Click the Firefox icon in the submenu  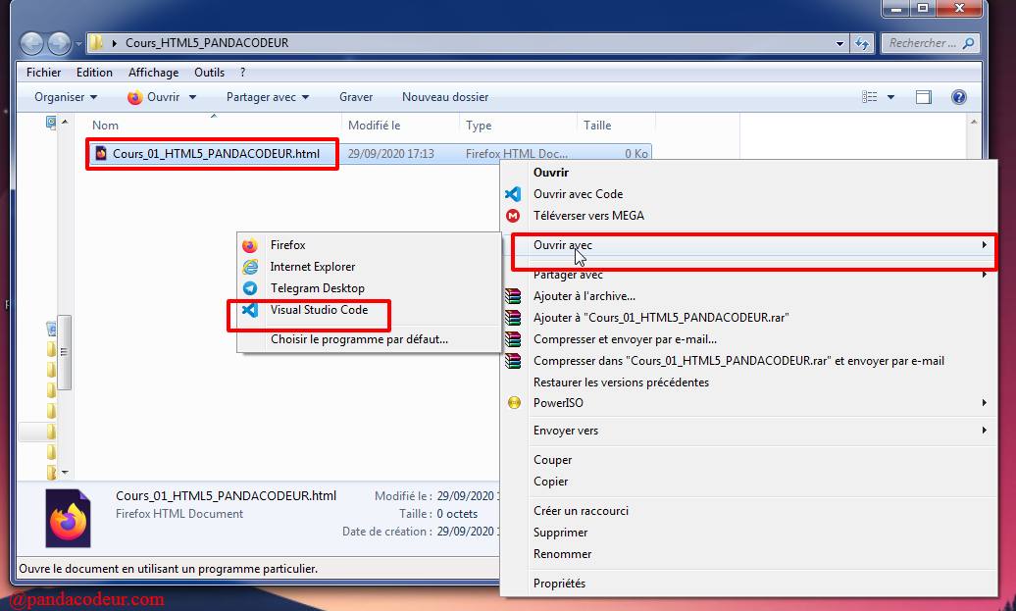pos(250,245)
